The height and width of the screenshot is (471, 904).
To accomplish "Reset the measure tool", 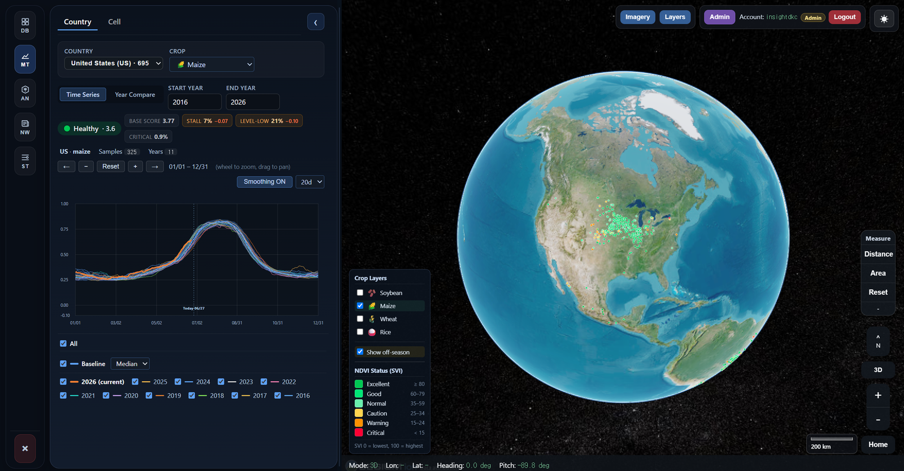I will [x=878, y=292].
